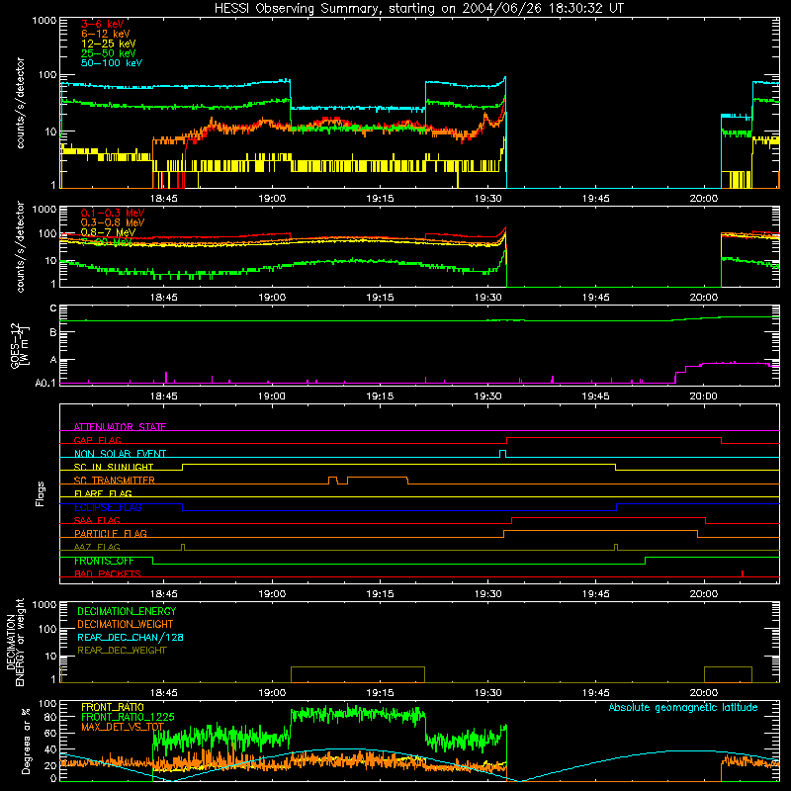The width and height of the screenshot is (791, 791).
Task: Click the Degrees or % axis title
Action: coord(27,741)
